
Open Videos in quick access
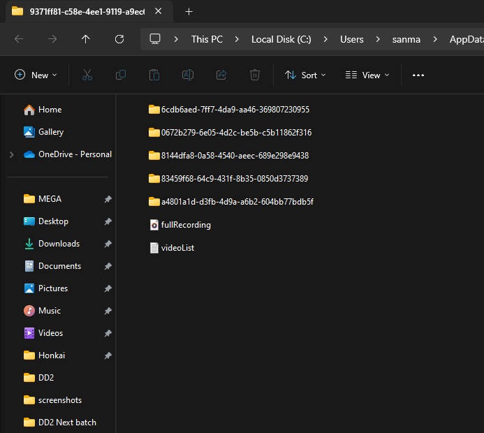coord(43,333)
